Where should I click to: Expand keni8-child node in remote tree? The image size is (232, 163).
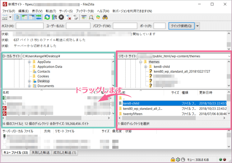click(146, 67)
